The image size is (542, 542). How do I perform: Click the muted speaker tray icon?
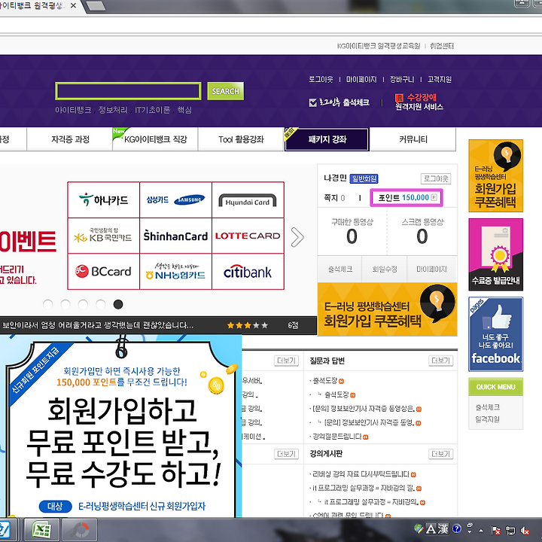pos(525,530)
